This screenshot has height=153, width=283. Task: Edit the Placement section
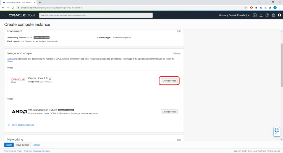tap(179, 31)
